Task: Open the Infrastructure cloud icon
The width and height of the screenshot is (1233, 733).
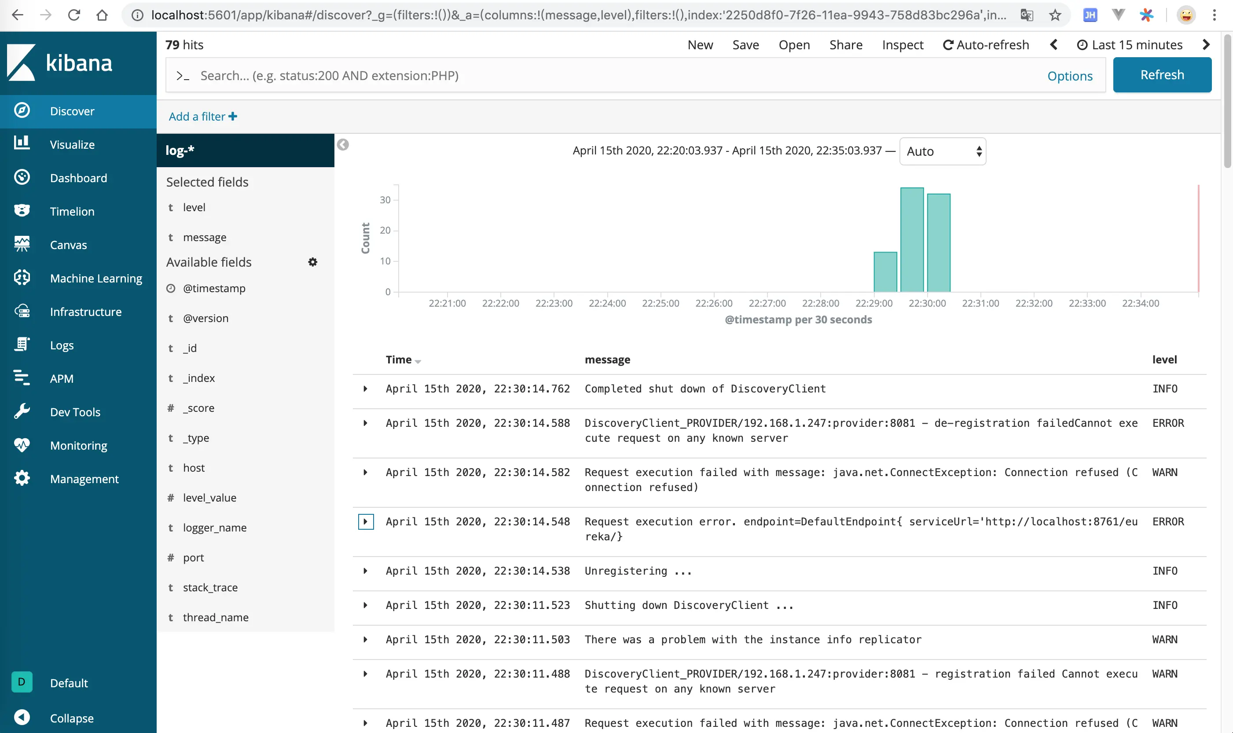Action: (x=22, y=311)
